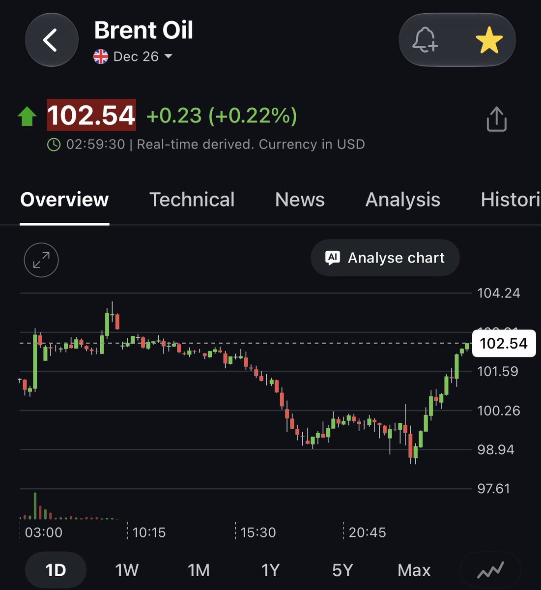Tap the 03:00 time axis marker
Screen dimensions: 541x590
tap(43, 532)
